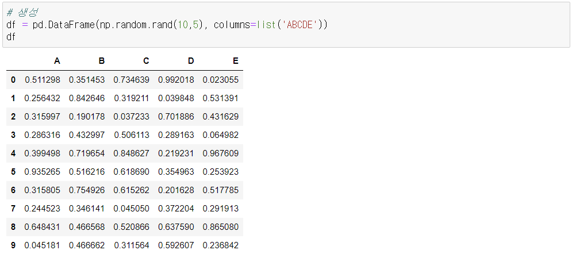Select cell value 0.719654
This screenshot has height=254, width=572.
tap(87, 153)
